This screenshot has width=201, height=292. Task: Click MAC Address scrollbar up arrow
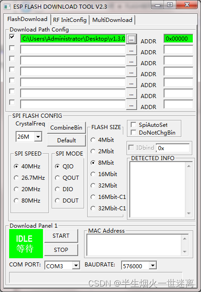click(185, 239)
